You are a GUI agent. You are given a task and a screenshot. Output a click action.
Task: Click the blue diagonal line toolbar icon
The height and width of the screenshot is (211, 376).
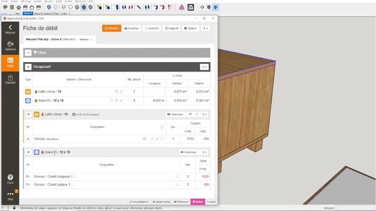click(x=139, y=8)
